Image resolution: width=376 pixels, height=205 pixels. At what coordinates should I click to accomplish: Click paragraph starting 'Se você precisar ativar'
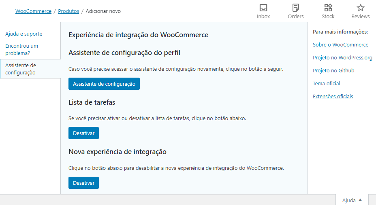tap(157, 118)
